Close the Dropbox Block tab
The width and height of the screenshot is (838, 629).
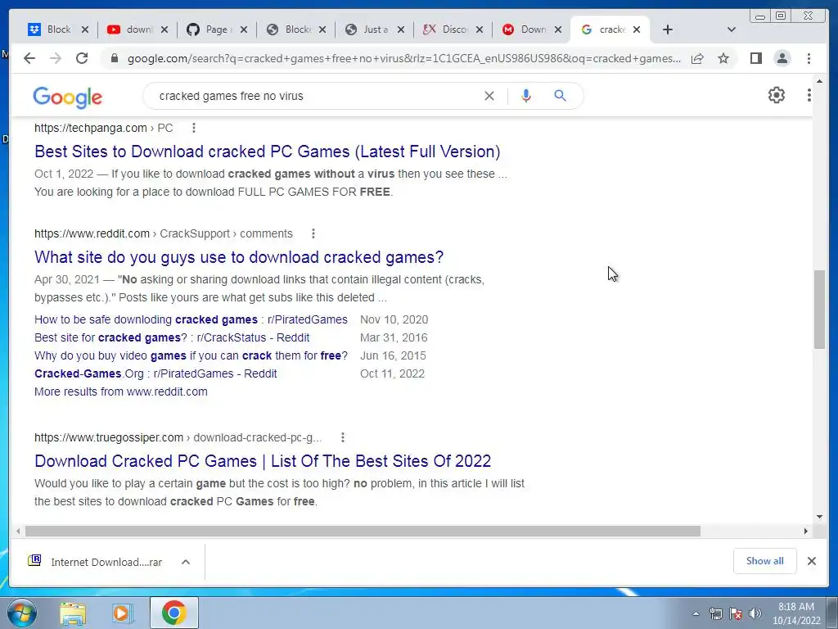85,29
